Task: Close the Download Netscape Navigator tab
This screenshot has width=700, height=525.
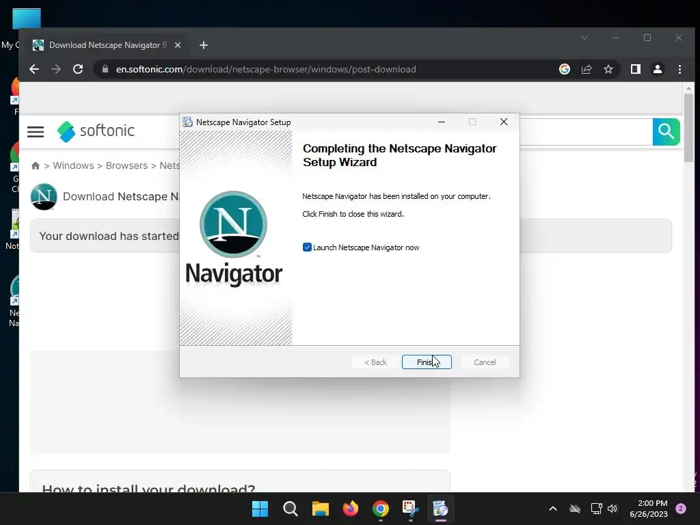Action: click(x=178, y=45)
